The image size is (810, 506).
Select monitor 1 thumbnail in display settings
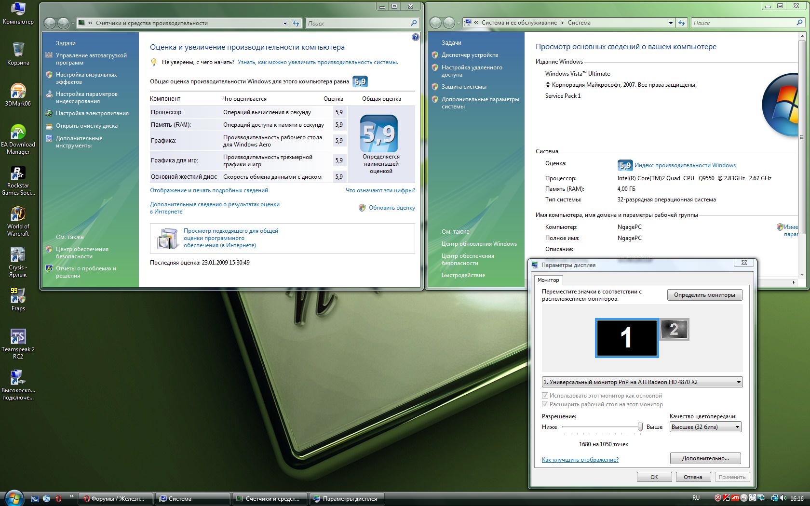627,338
